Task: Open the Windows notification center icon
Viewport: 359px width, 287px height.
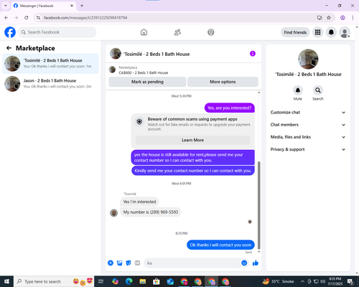Action: [x=350, y=281]
